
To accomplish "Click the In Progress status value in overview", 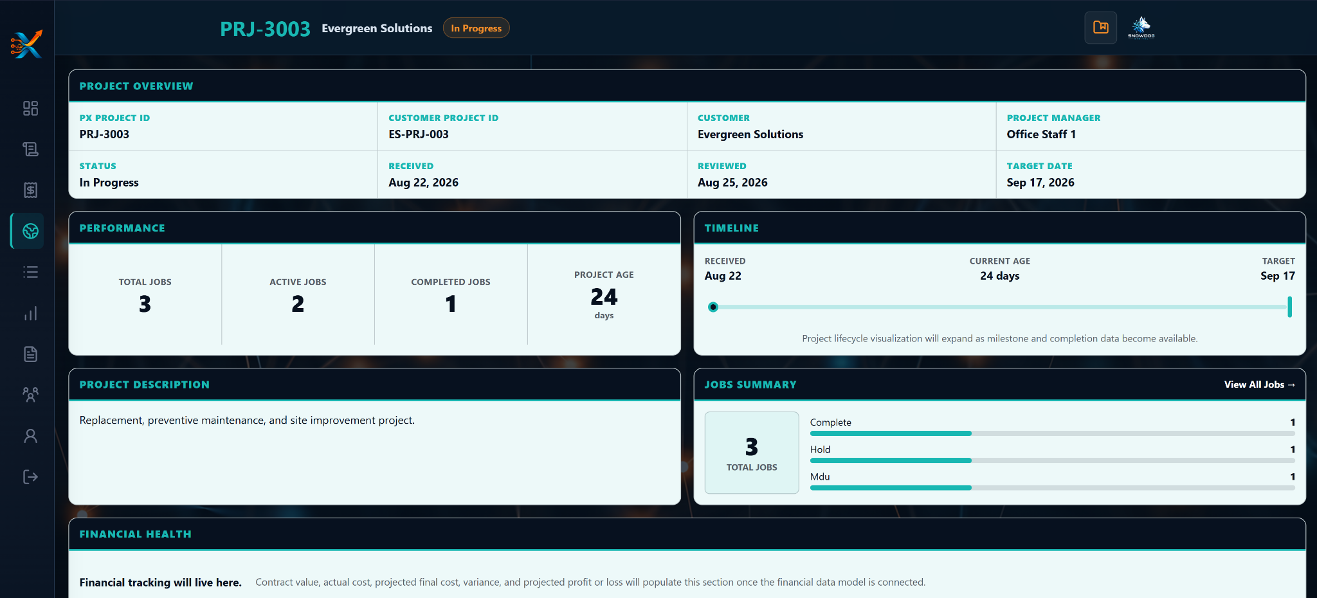I will click(x=109, y=183).
